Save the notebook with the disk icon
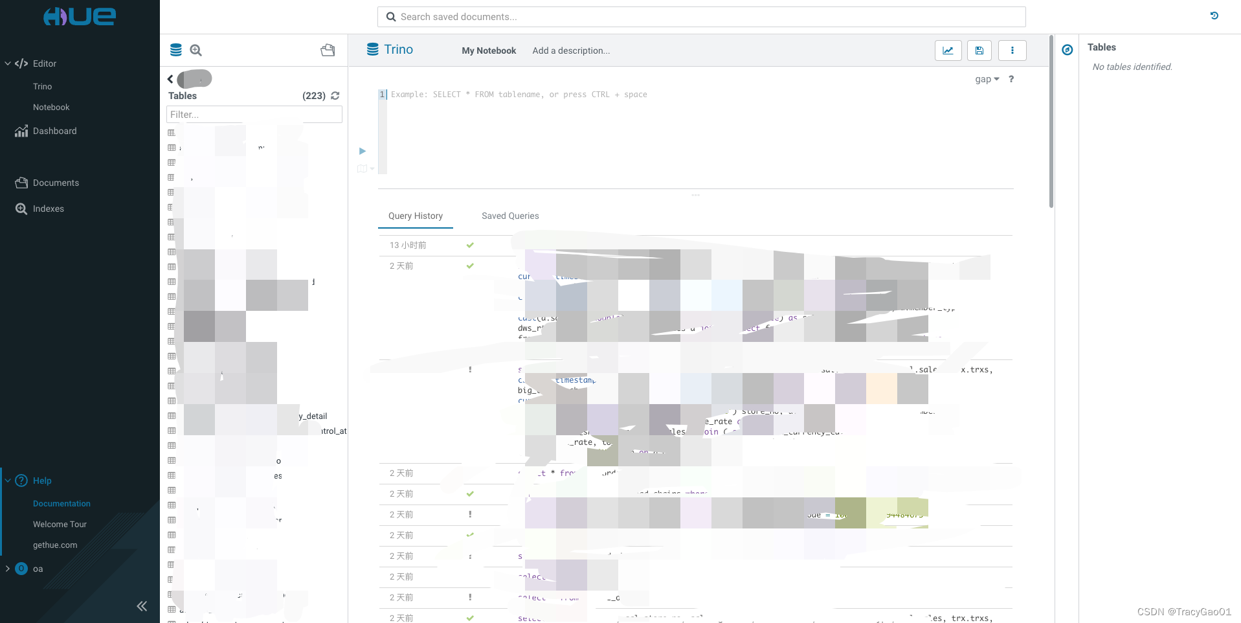Viewport: 1241px width, 623px height. [979, 51]
